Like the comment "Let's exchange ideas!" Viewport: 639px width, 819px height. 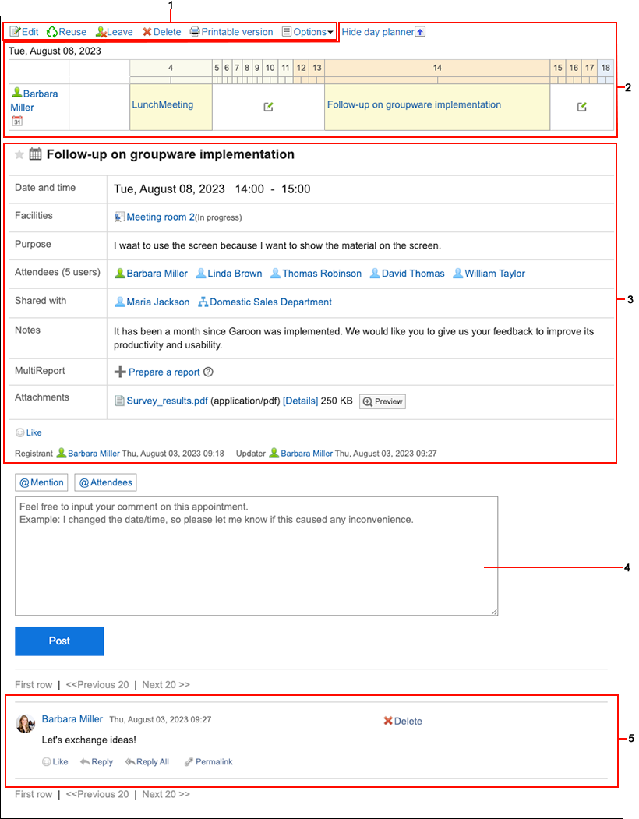55,761
